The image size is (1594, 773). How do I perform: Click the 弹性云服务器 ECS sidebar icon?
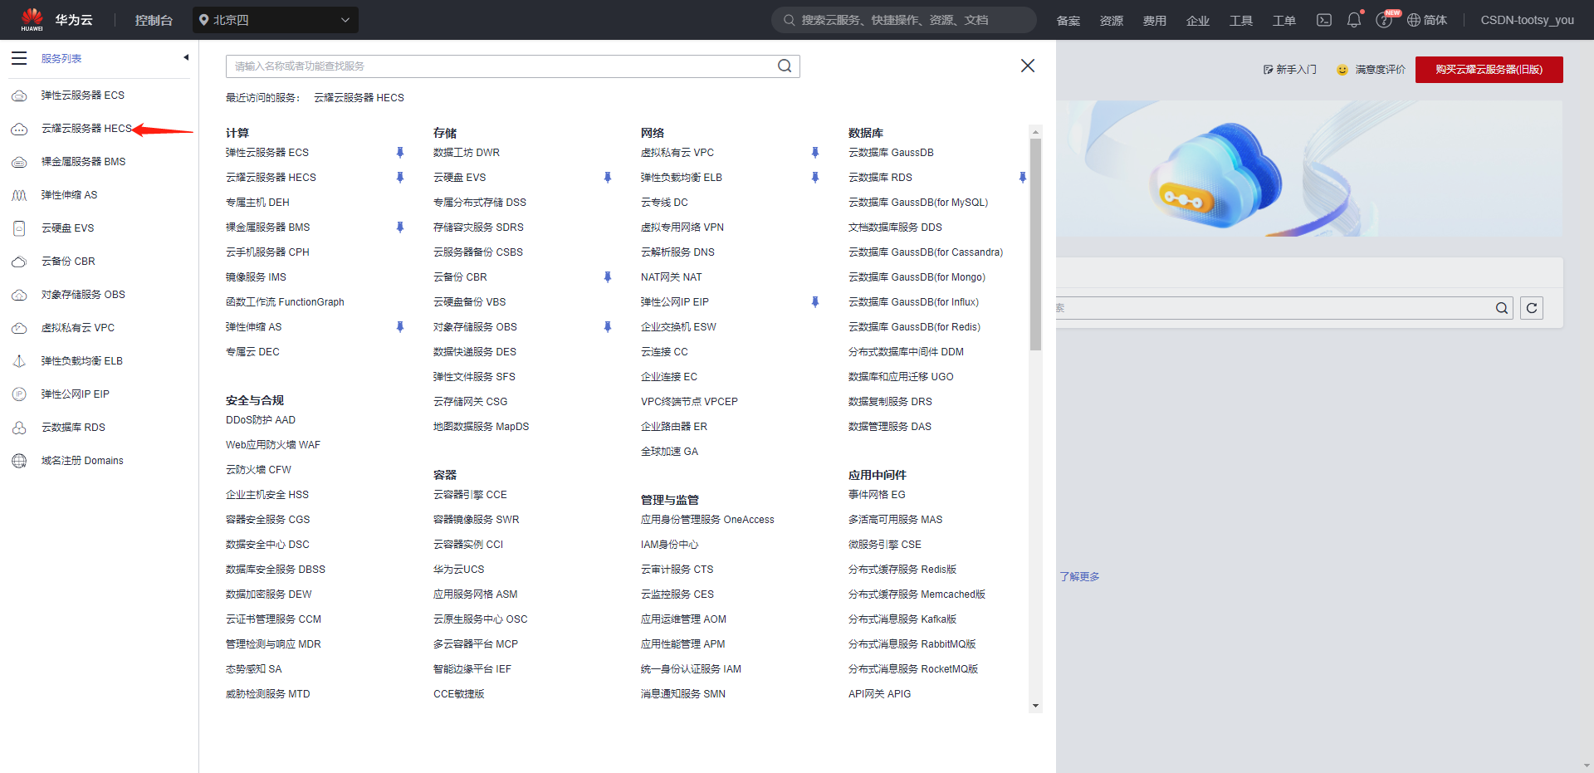(19, 95)
